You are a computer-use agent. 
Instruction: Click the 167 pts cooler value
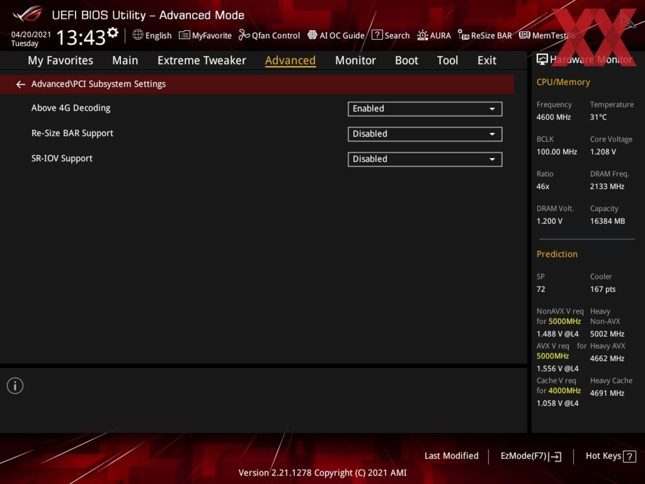(x=603, y=289)
